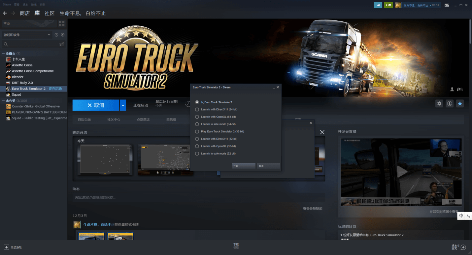Open the announcements megaphone icon
Viewport: 472px width, 255px height.
pyautogui.click(x=378, y=5)
